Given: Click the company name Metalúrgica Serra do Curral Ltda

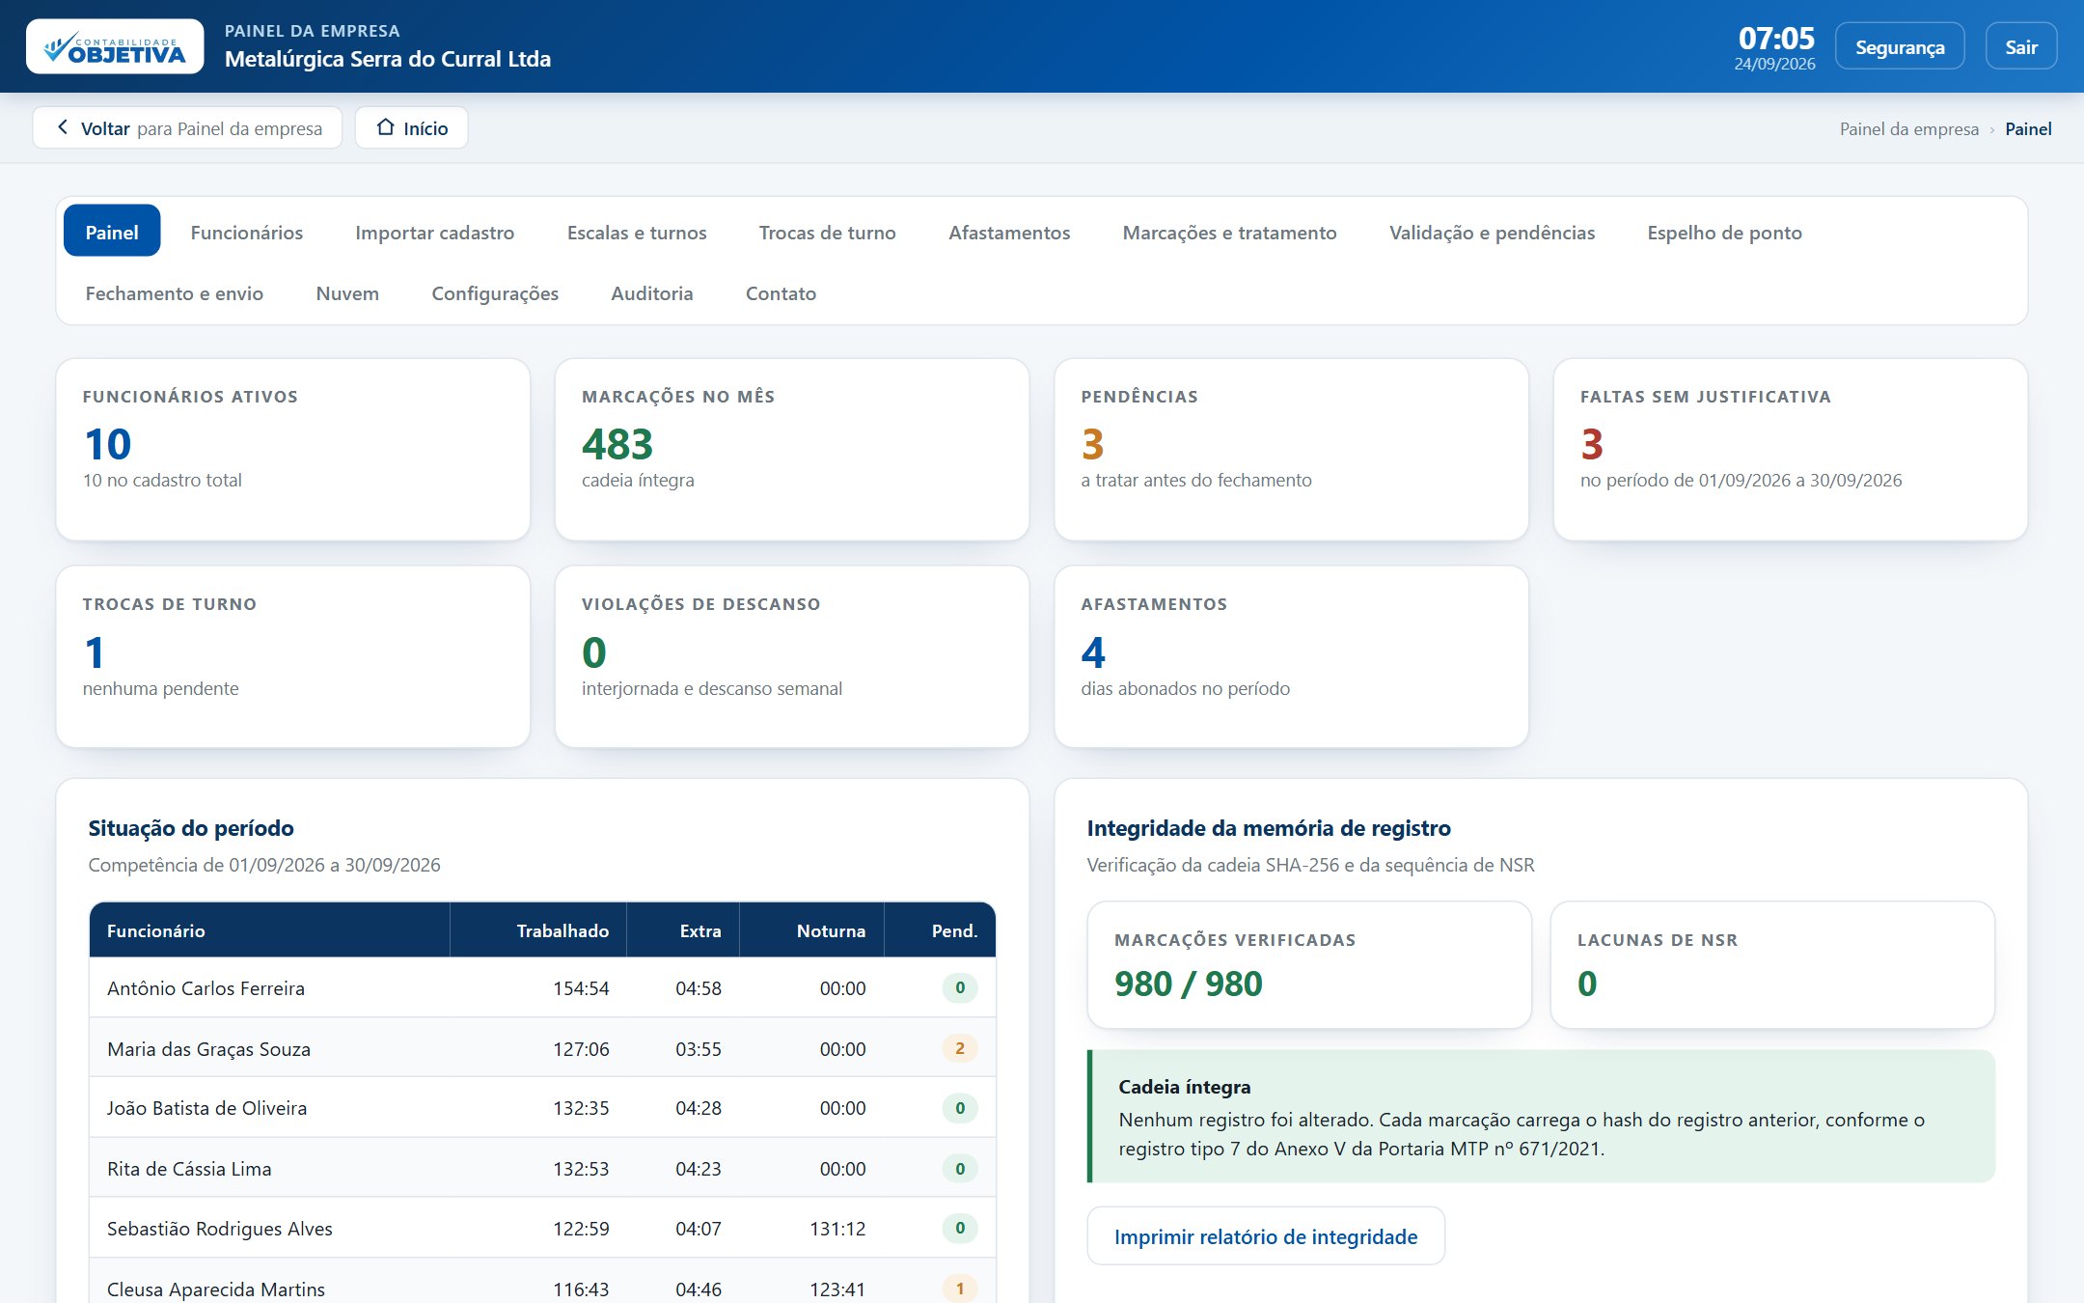Looking at the screenshot, I should coord(387,59).
